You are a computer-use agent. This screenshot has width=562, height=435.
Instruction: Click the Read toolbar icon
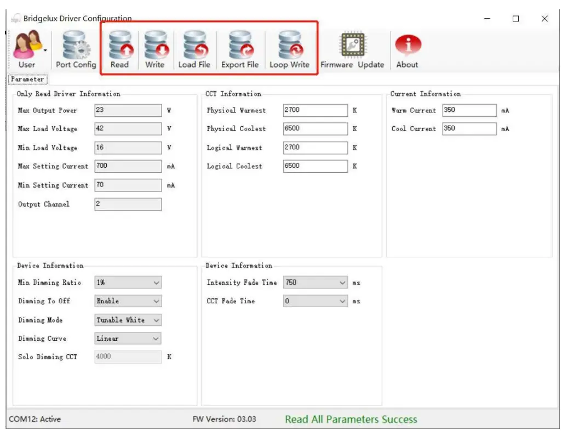(x=120, y=49)
